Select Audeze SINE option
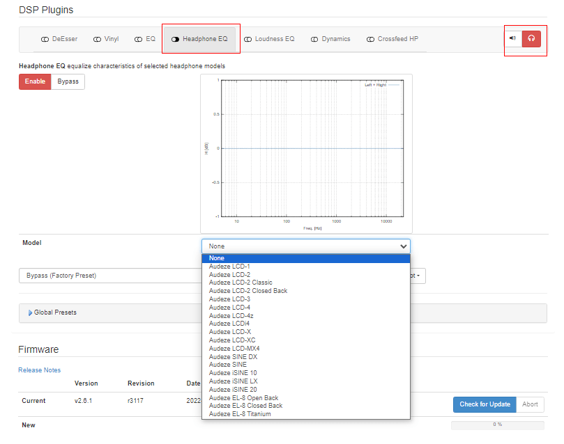Image resolution: width=564 pixels, height=444 pixels. click(x=306, y=365)
